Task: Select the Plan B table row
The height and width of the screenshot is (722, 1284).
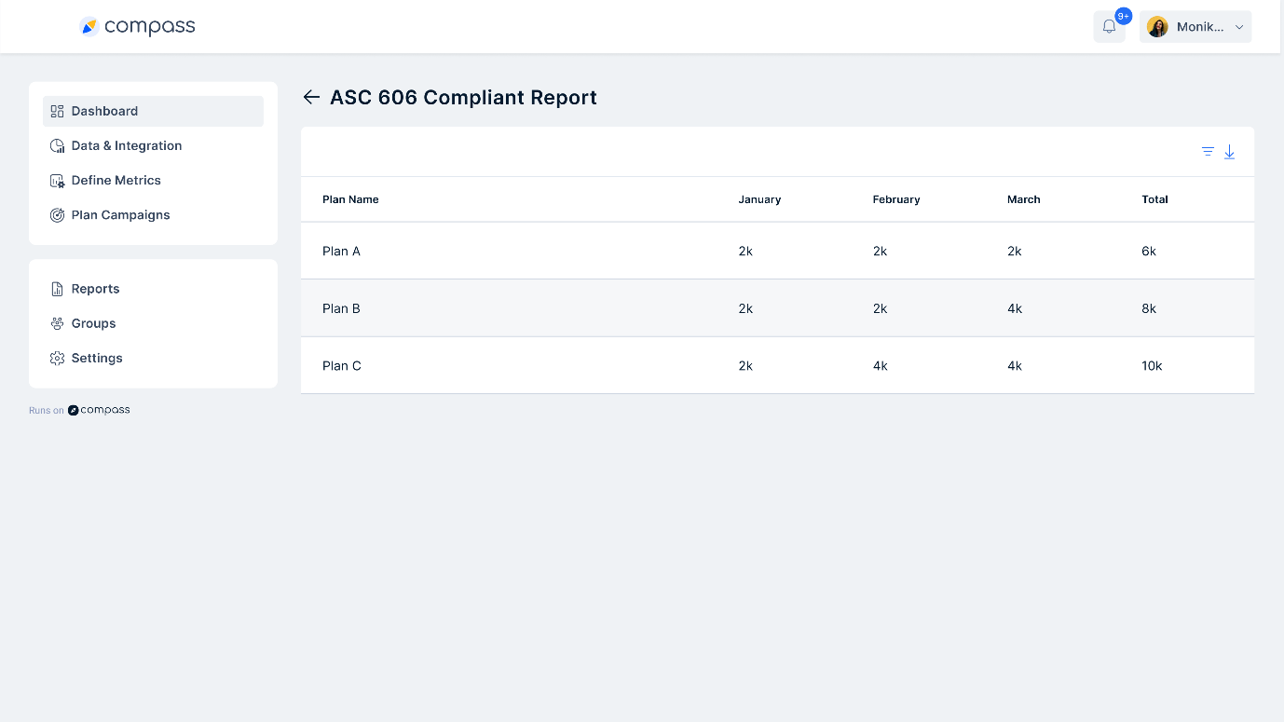Action: pos(652,308)
